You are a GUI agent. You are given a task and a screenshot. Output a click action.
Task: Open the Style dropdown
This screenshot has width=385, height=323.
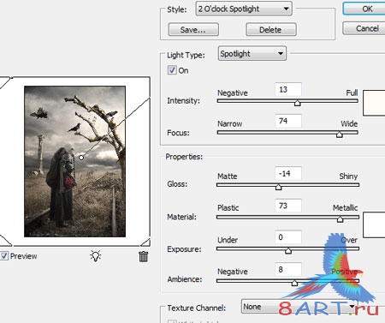(x=244, y=9)
